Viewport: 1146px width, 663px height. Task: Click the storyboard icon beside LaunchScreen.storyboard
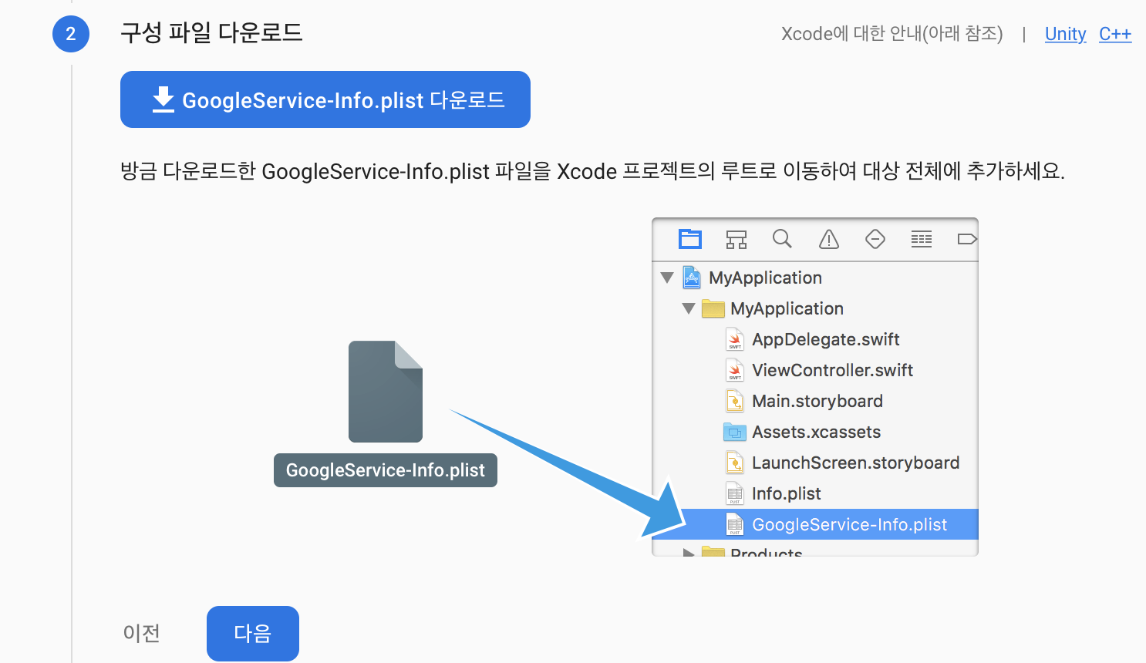pyautogui.click(x=735, y=463)
